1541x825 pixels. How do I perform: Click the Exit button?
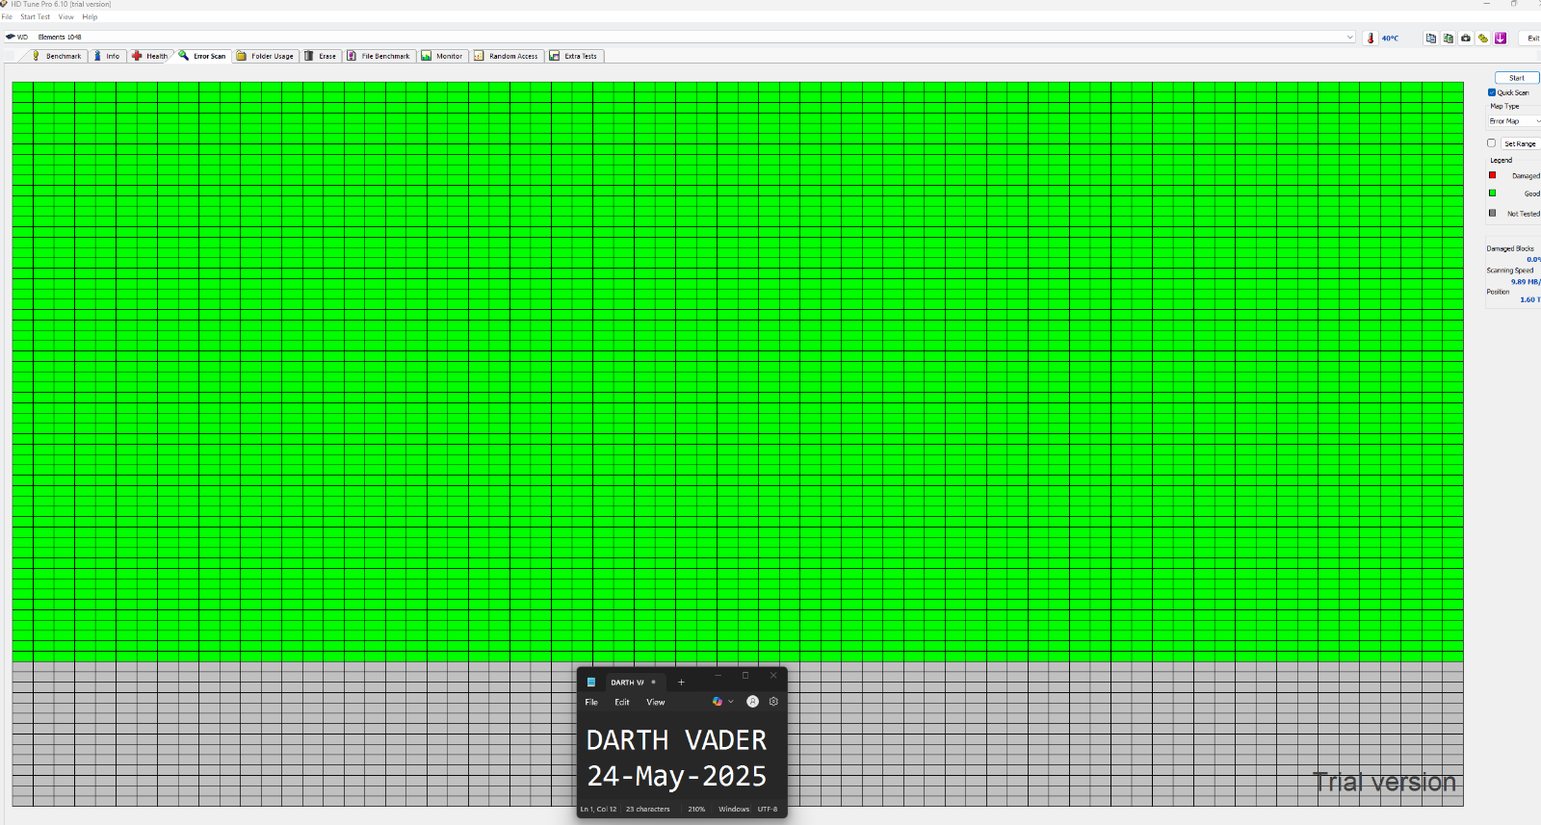1530,39
